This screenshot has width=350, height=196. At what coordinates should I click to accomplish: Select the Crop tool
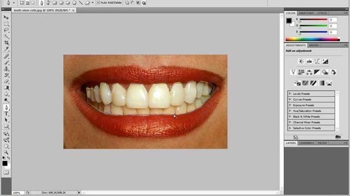[x=6, y=42]
